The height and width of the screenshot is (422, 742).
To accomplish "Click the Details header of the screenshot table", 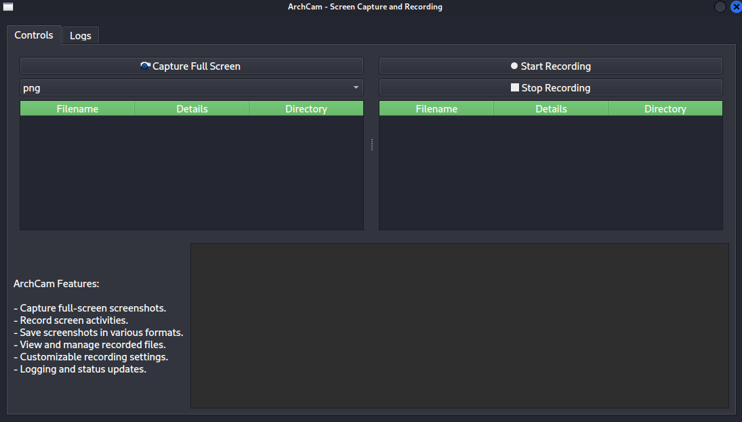I will (191, 108).
